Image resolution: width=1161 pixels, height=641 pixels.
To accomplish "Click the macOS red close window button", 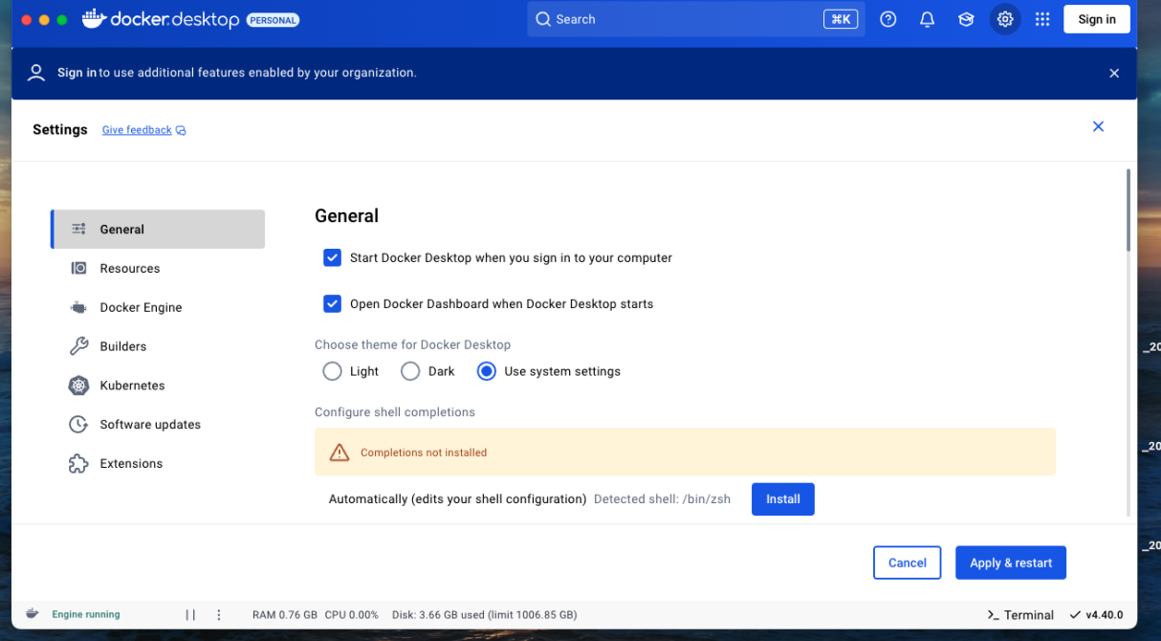I will click(x=26, y=20).
